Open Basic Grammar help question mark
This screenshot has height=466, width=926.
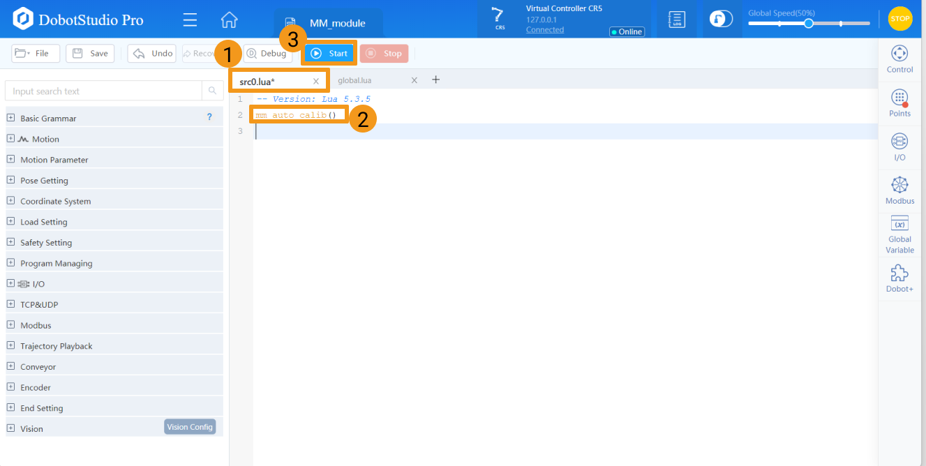(x=209, y=117)
